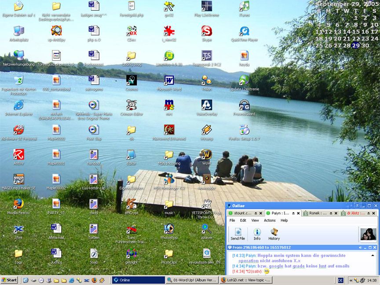Image resolution: width=380 pixels, height=285 pixels.
Task: Launch the Microsoft Word shortcut
Action: tap(169, 80)
